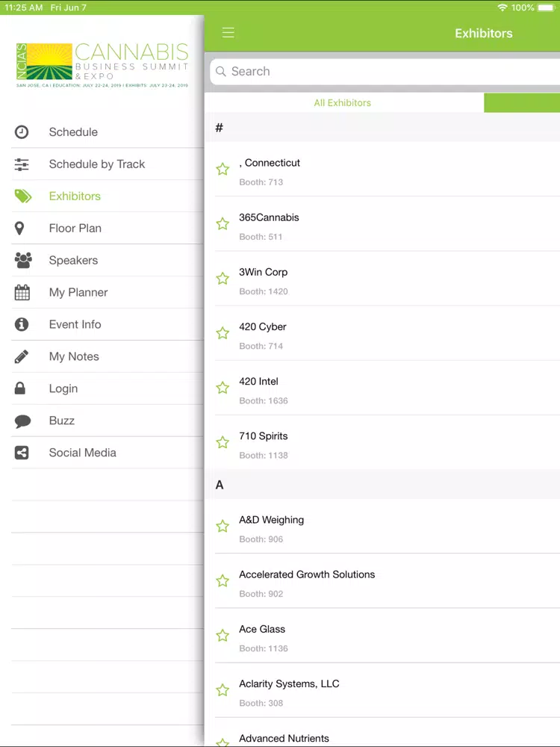Click the Social Media share icon
This screenshot has height=747, width=560.
[x=22, y=453]
